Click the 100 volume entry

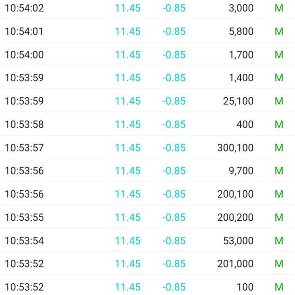(x=245, y=287)
